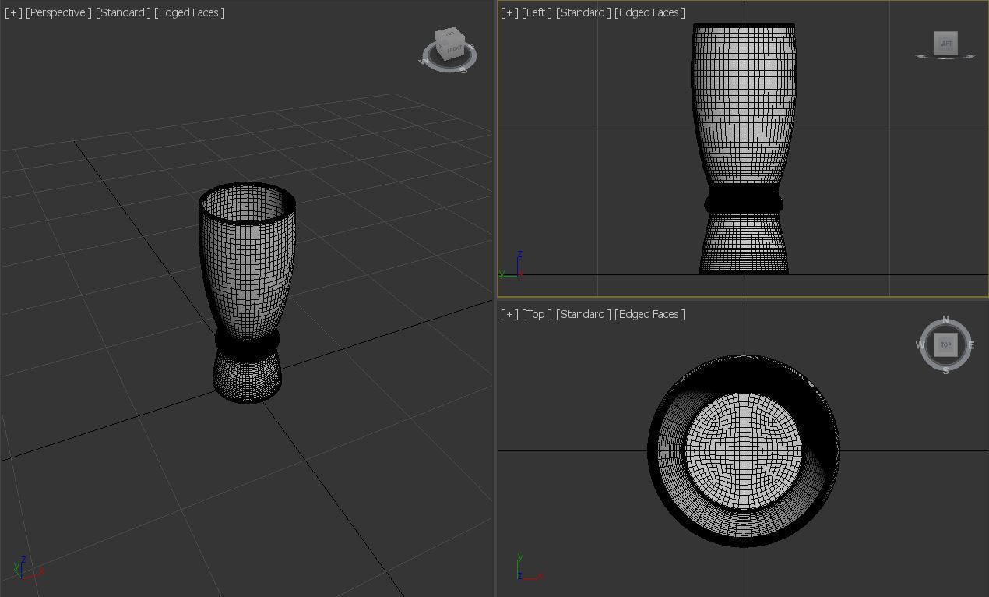
Task: Click the TOP ViewCube face in Top viewport
Action: coord(945,344)
